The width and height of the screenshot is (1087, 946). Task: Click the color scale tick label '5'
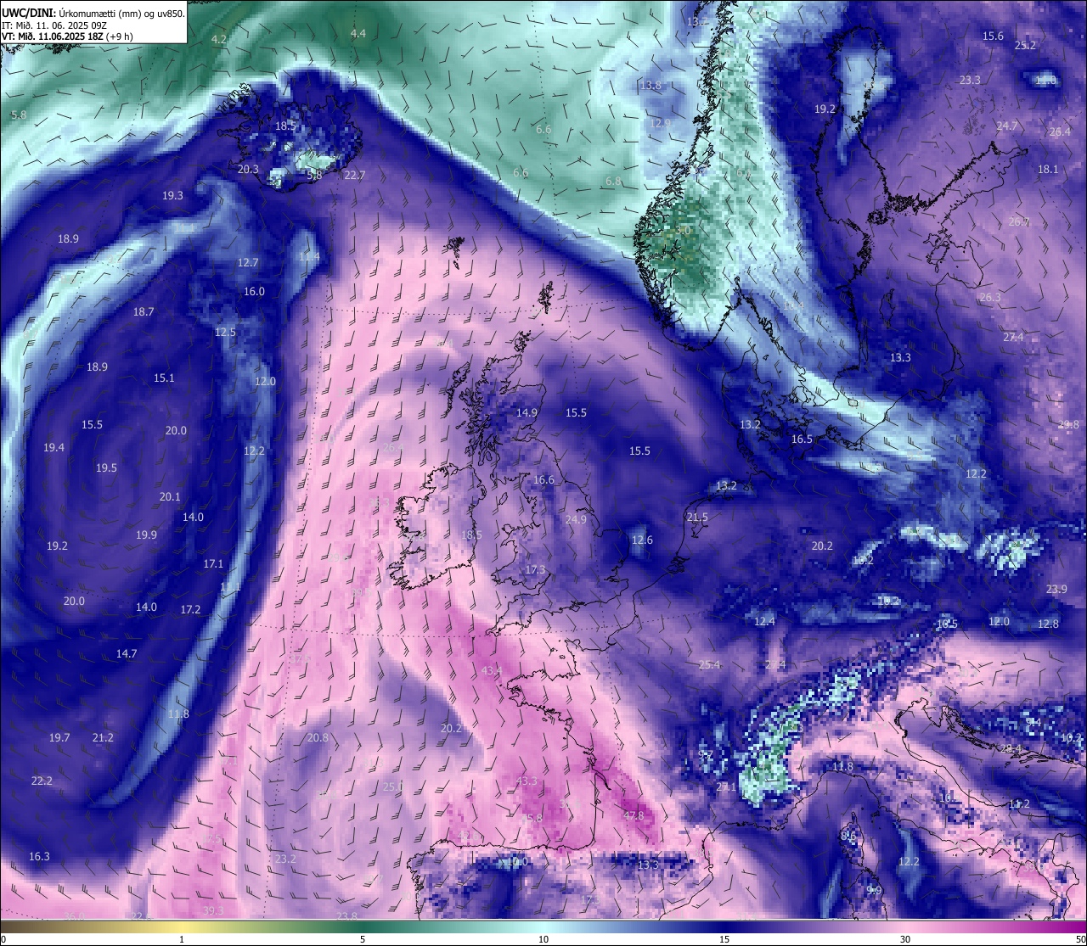click(363, 939)
